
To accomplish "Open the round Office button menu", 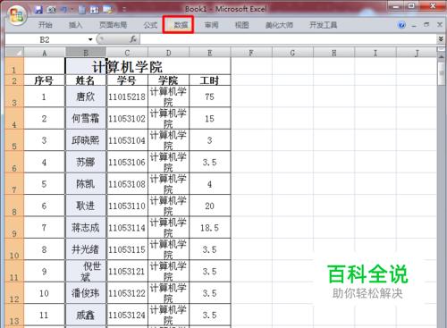I will pyautogui.click(x=16, y=15).
